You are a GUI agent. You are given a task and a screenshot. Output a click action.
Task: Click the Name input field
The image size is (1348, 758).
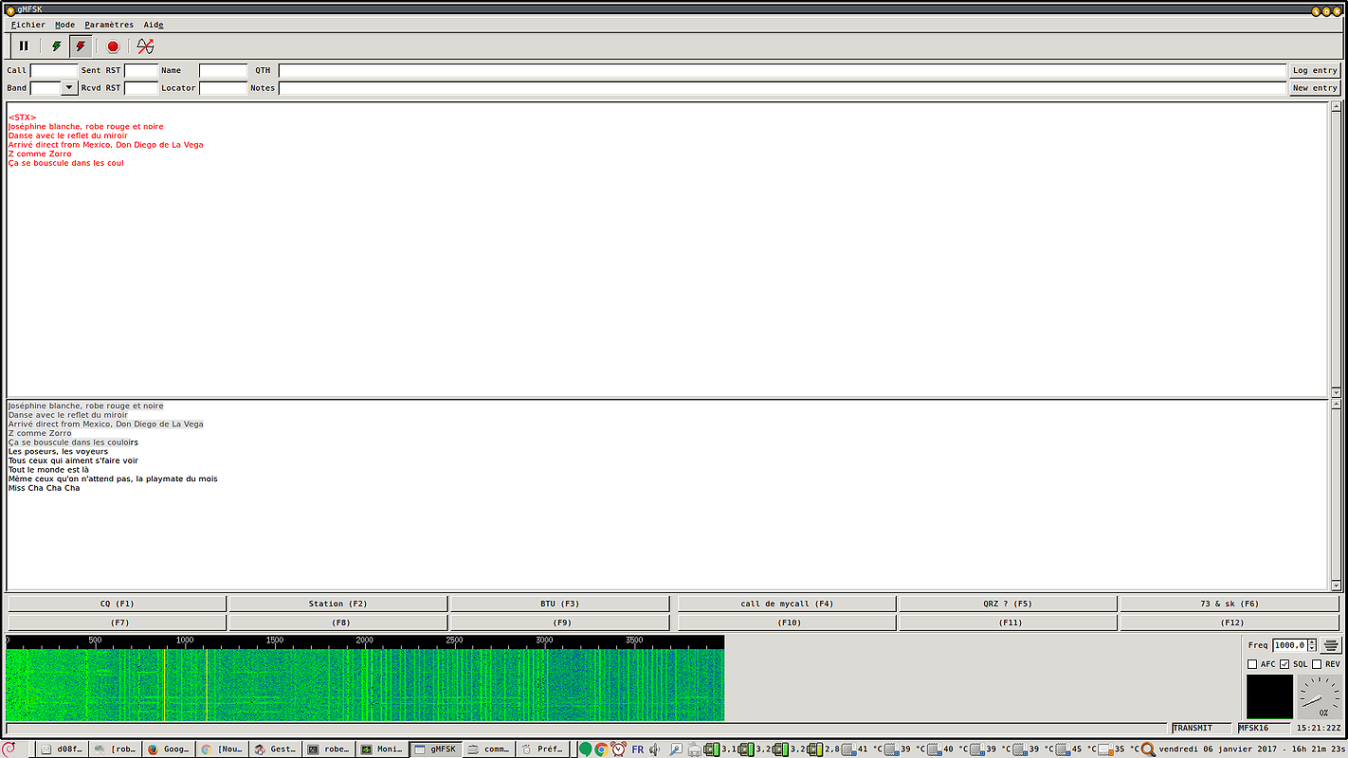[224, 70]
